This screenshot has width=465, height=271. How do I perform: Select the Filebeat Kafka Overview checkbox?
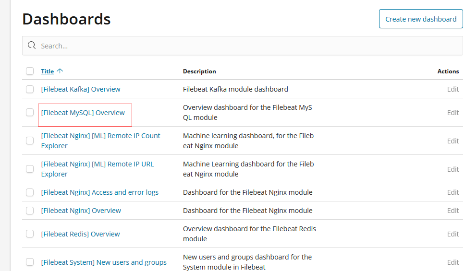(30, 89)
